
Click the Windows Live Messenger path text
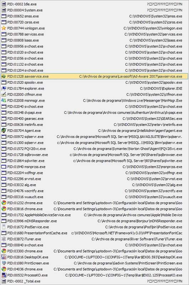[132, 100]
